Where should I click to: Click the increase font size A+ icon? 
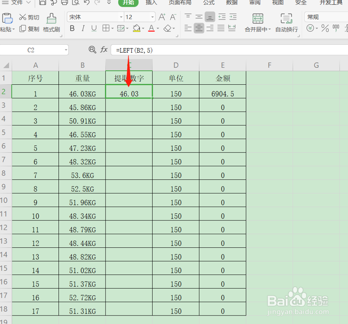tap(162, 17)
